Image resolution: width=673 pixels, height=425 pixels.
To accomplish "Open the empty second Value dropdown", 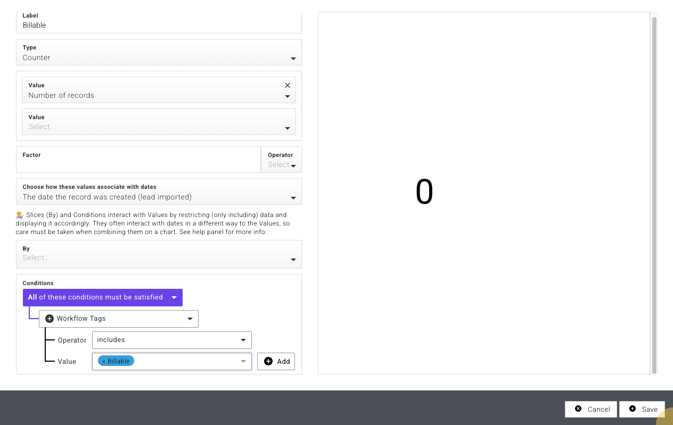I will tap(287, 128).
